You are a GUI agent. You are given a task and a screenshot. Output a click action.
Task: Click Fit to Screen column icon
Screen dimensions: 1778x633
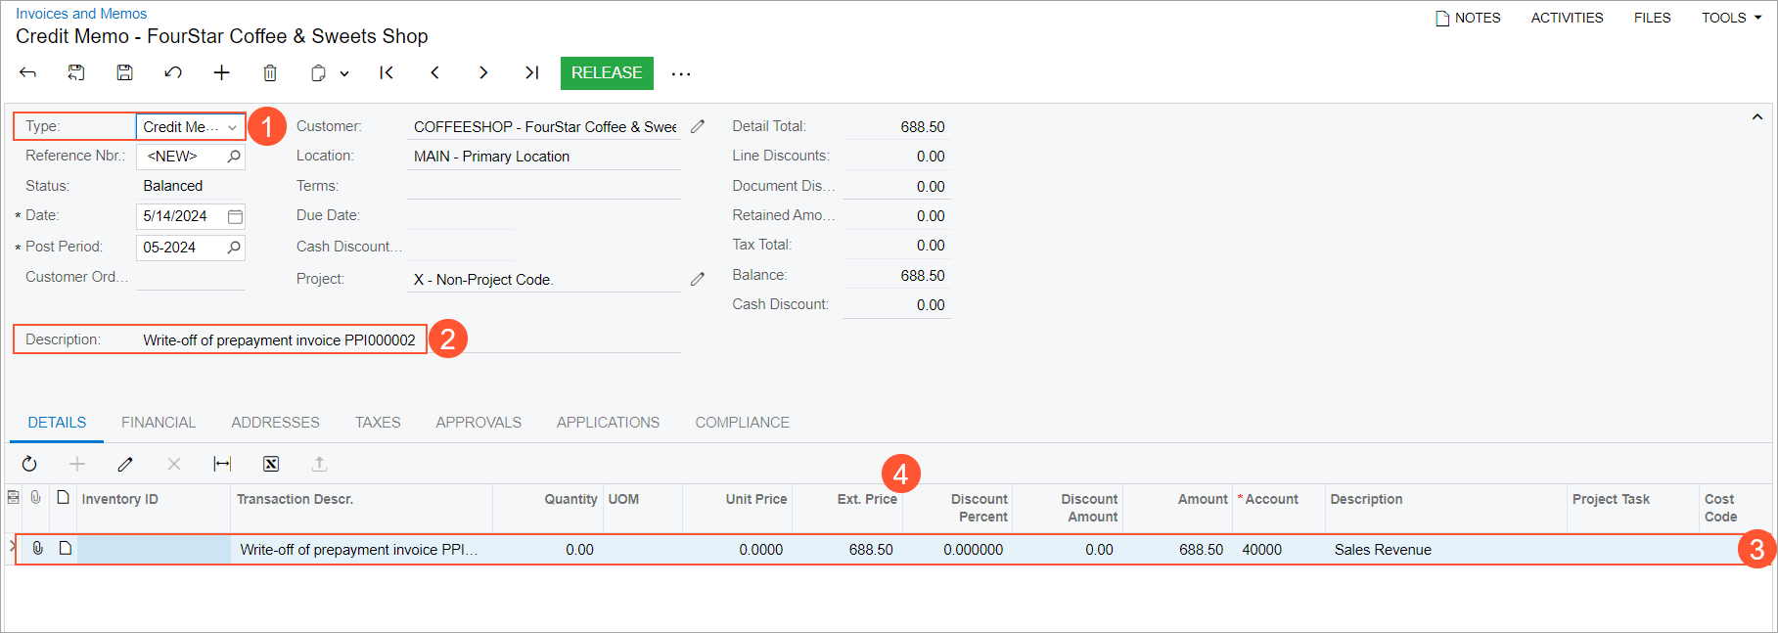tap(222, 464)
